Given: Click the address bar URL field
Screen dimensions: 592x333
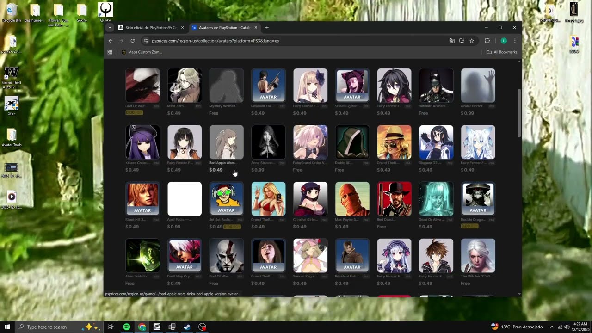Looking at the screenshot, I should point(296,41).
